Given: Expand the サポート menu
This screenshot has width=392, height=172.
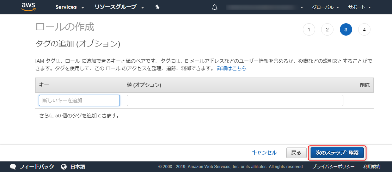Looking at the screenshot, I should pyautogui.click(x=360, y=7).
